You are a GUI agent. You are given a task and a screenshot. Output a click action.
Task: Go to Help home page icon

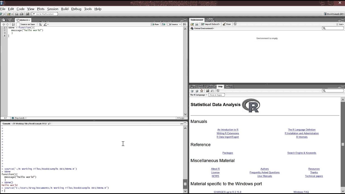202,91
